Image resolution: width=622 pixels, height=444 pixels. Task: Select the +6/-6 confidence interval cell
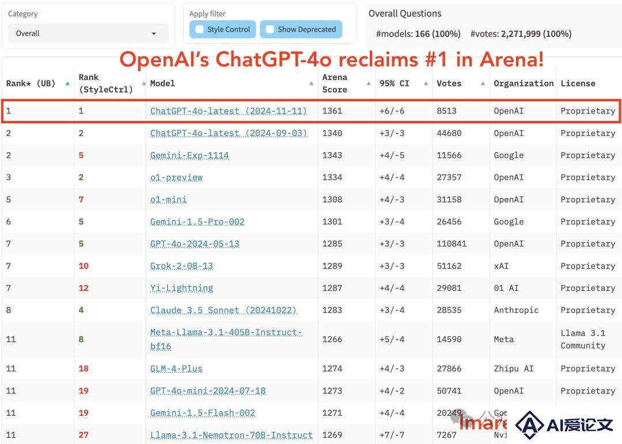(392, 111)
